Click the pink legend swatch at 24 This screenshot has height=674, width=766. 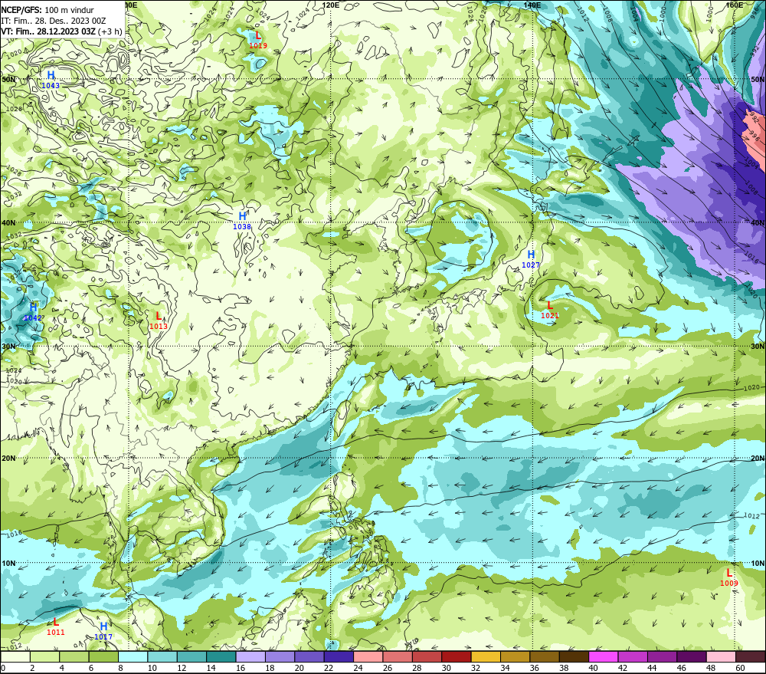click(368, 656)
